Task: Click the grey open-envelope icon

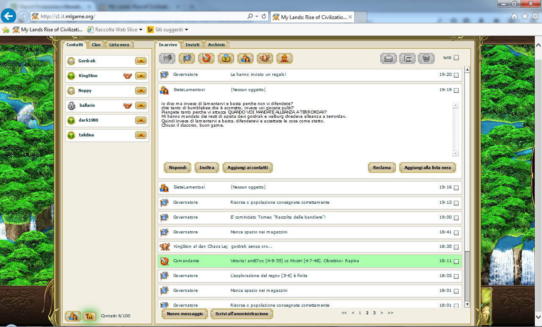Action: [388, 58]
